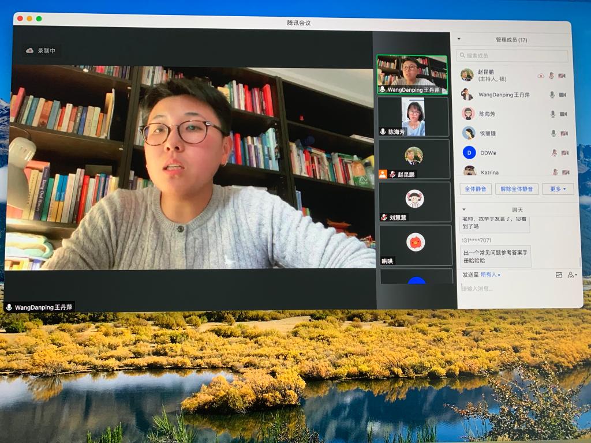Click the microphone icon beside WangDanping in member list
591x443 pixels.
click(552, 95)
